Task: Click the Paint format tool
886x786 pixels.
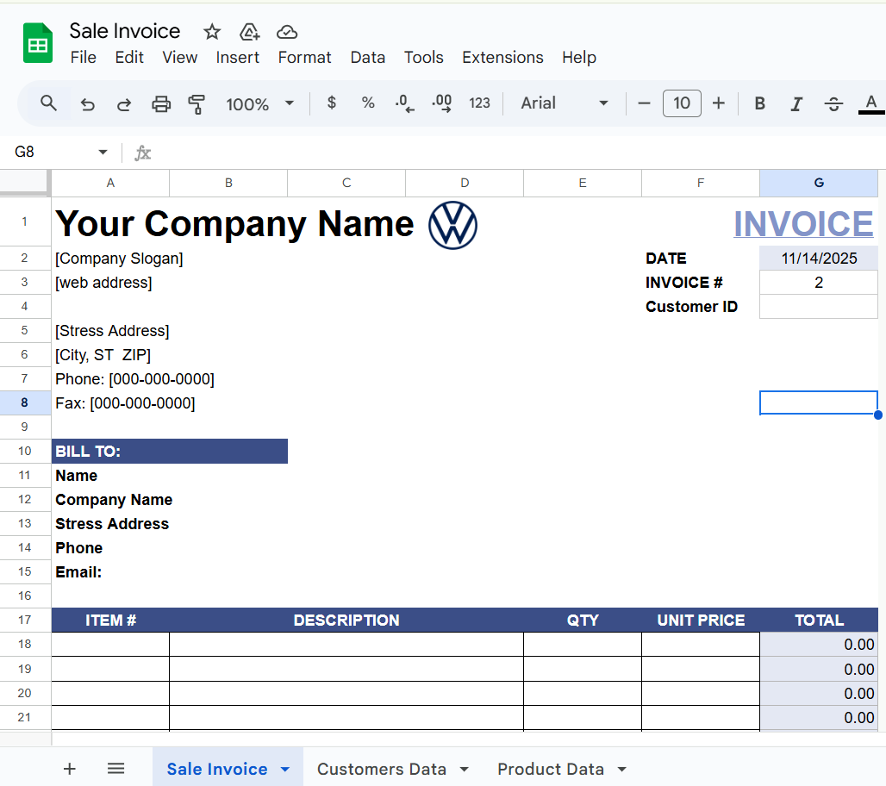Action: click(x=197, y=103)
